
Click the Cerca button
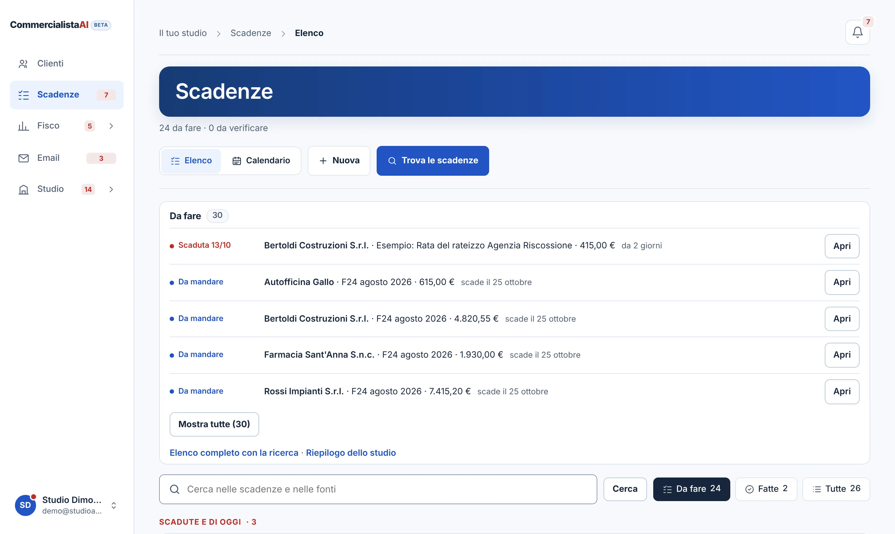coord(625,489)
